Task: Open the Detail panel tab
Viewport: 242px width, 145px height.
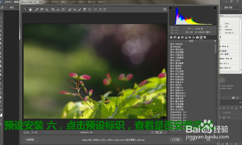Action: tap(179, 37)
